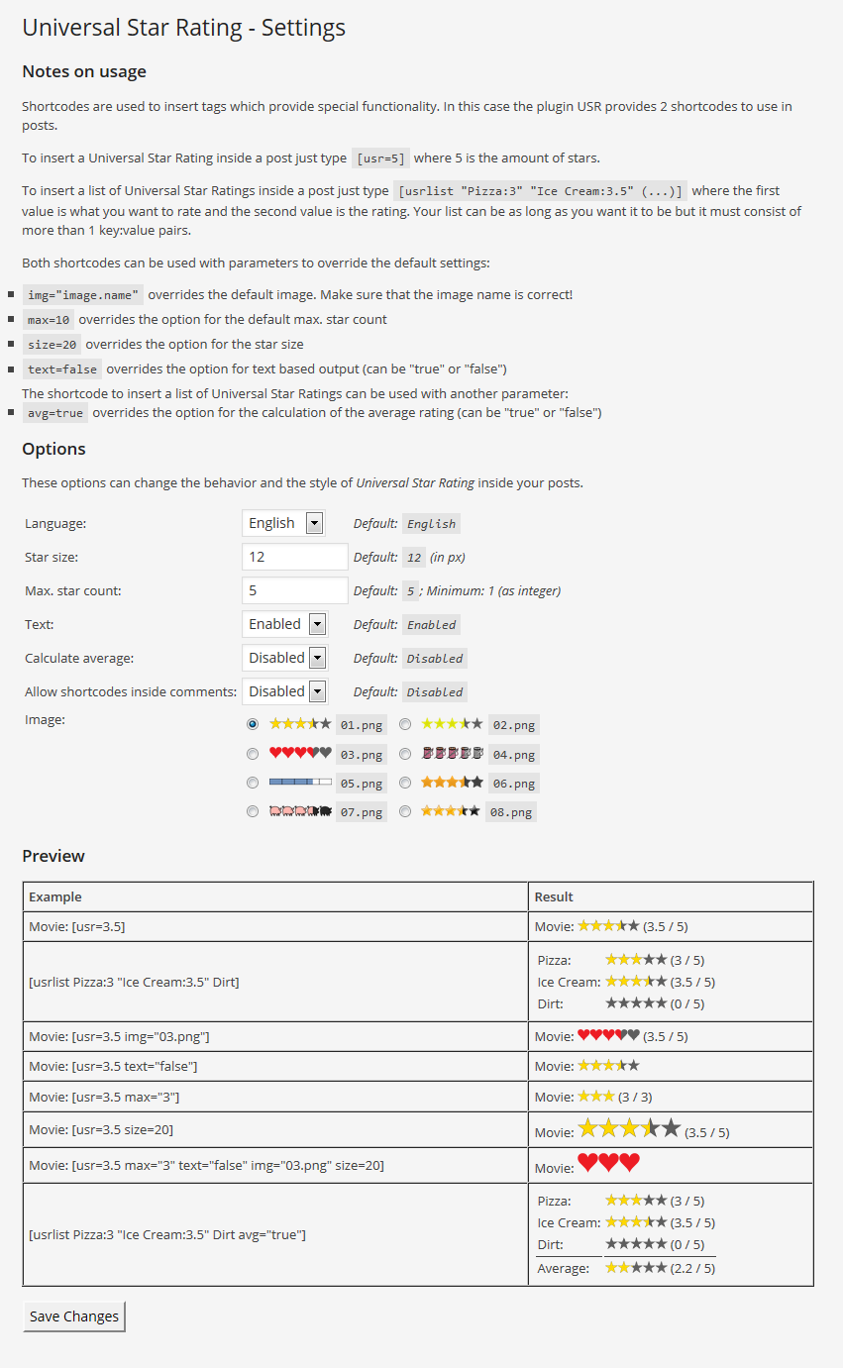Click the orange stars rating image 06.png
This screenshot has width=843, height=1368.
(x=453, y=783)
